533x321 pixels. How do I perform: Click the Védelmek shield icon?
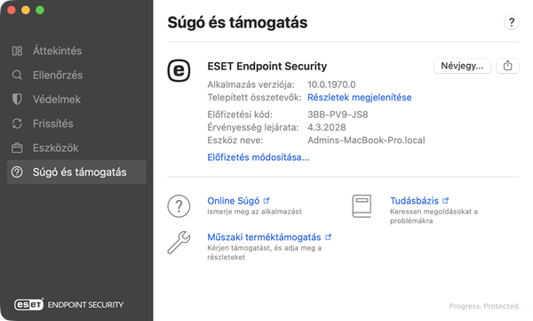click(17, 99)
